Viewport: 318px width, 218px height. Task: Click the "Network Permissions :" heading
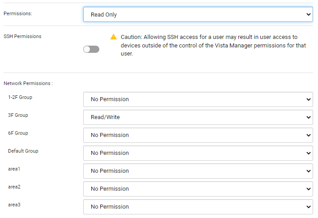[28, 83]
